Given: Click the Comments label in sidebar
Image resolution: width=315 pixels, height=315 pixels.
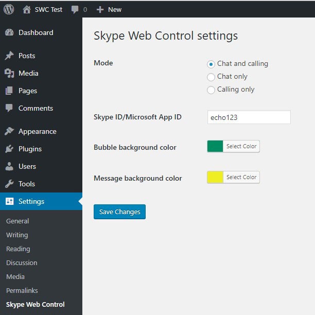Looking at the screenshot, I should point(36,108).
